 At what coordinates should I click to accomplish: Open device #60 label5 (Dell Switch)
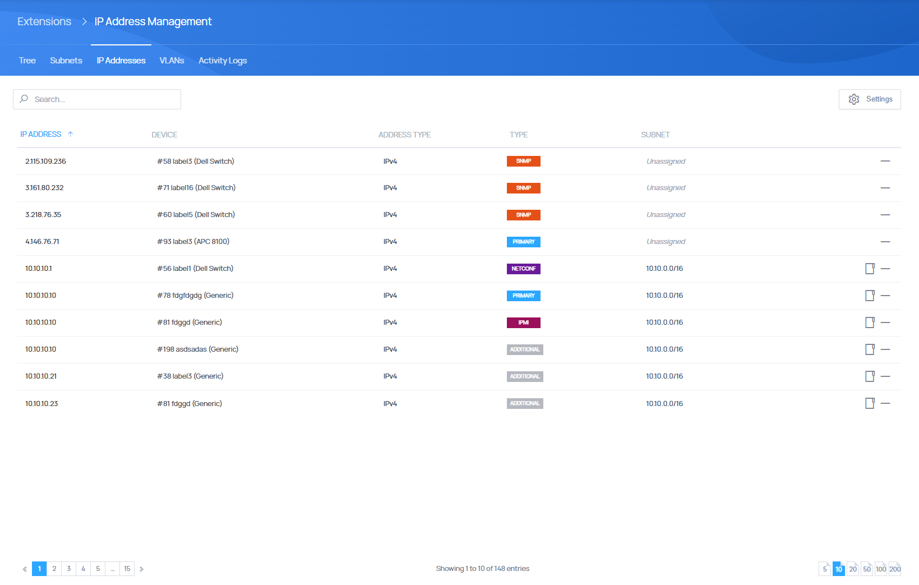coord(196,215)
